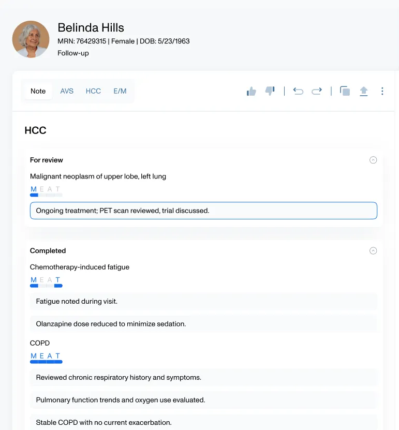Click the thumbs up icon
Screen dimensions: 399x430
(x=252, y=91)
